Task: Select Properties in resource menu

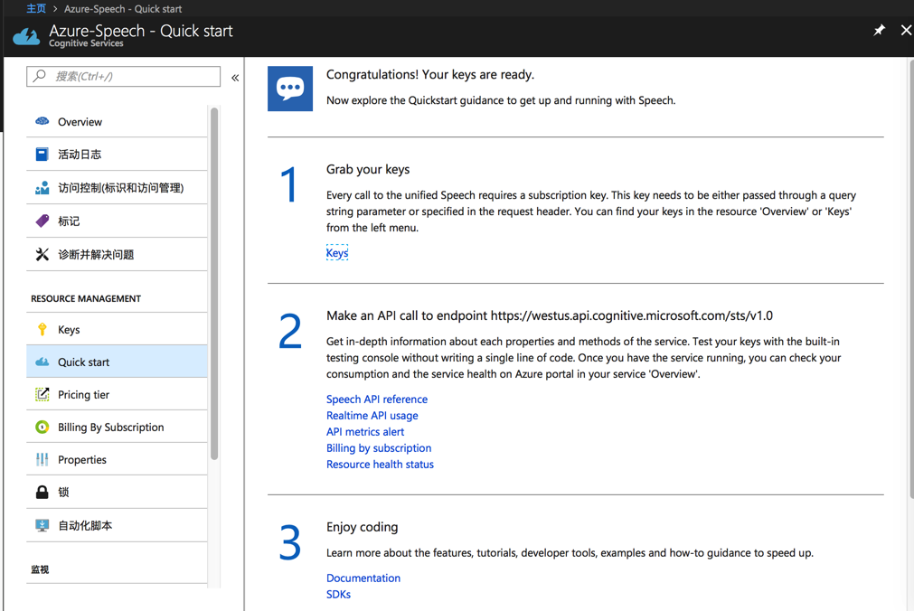Action: pyautogui.click(x=82, y=459)
